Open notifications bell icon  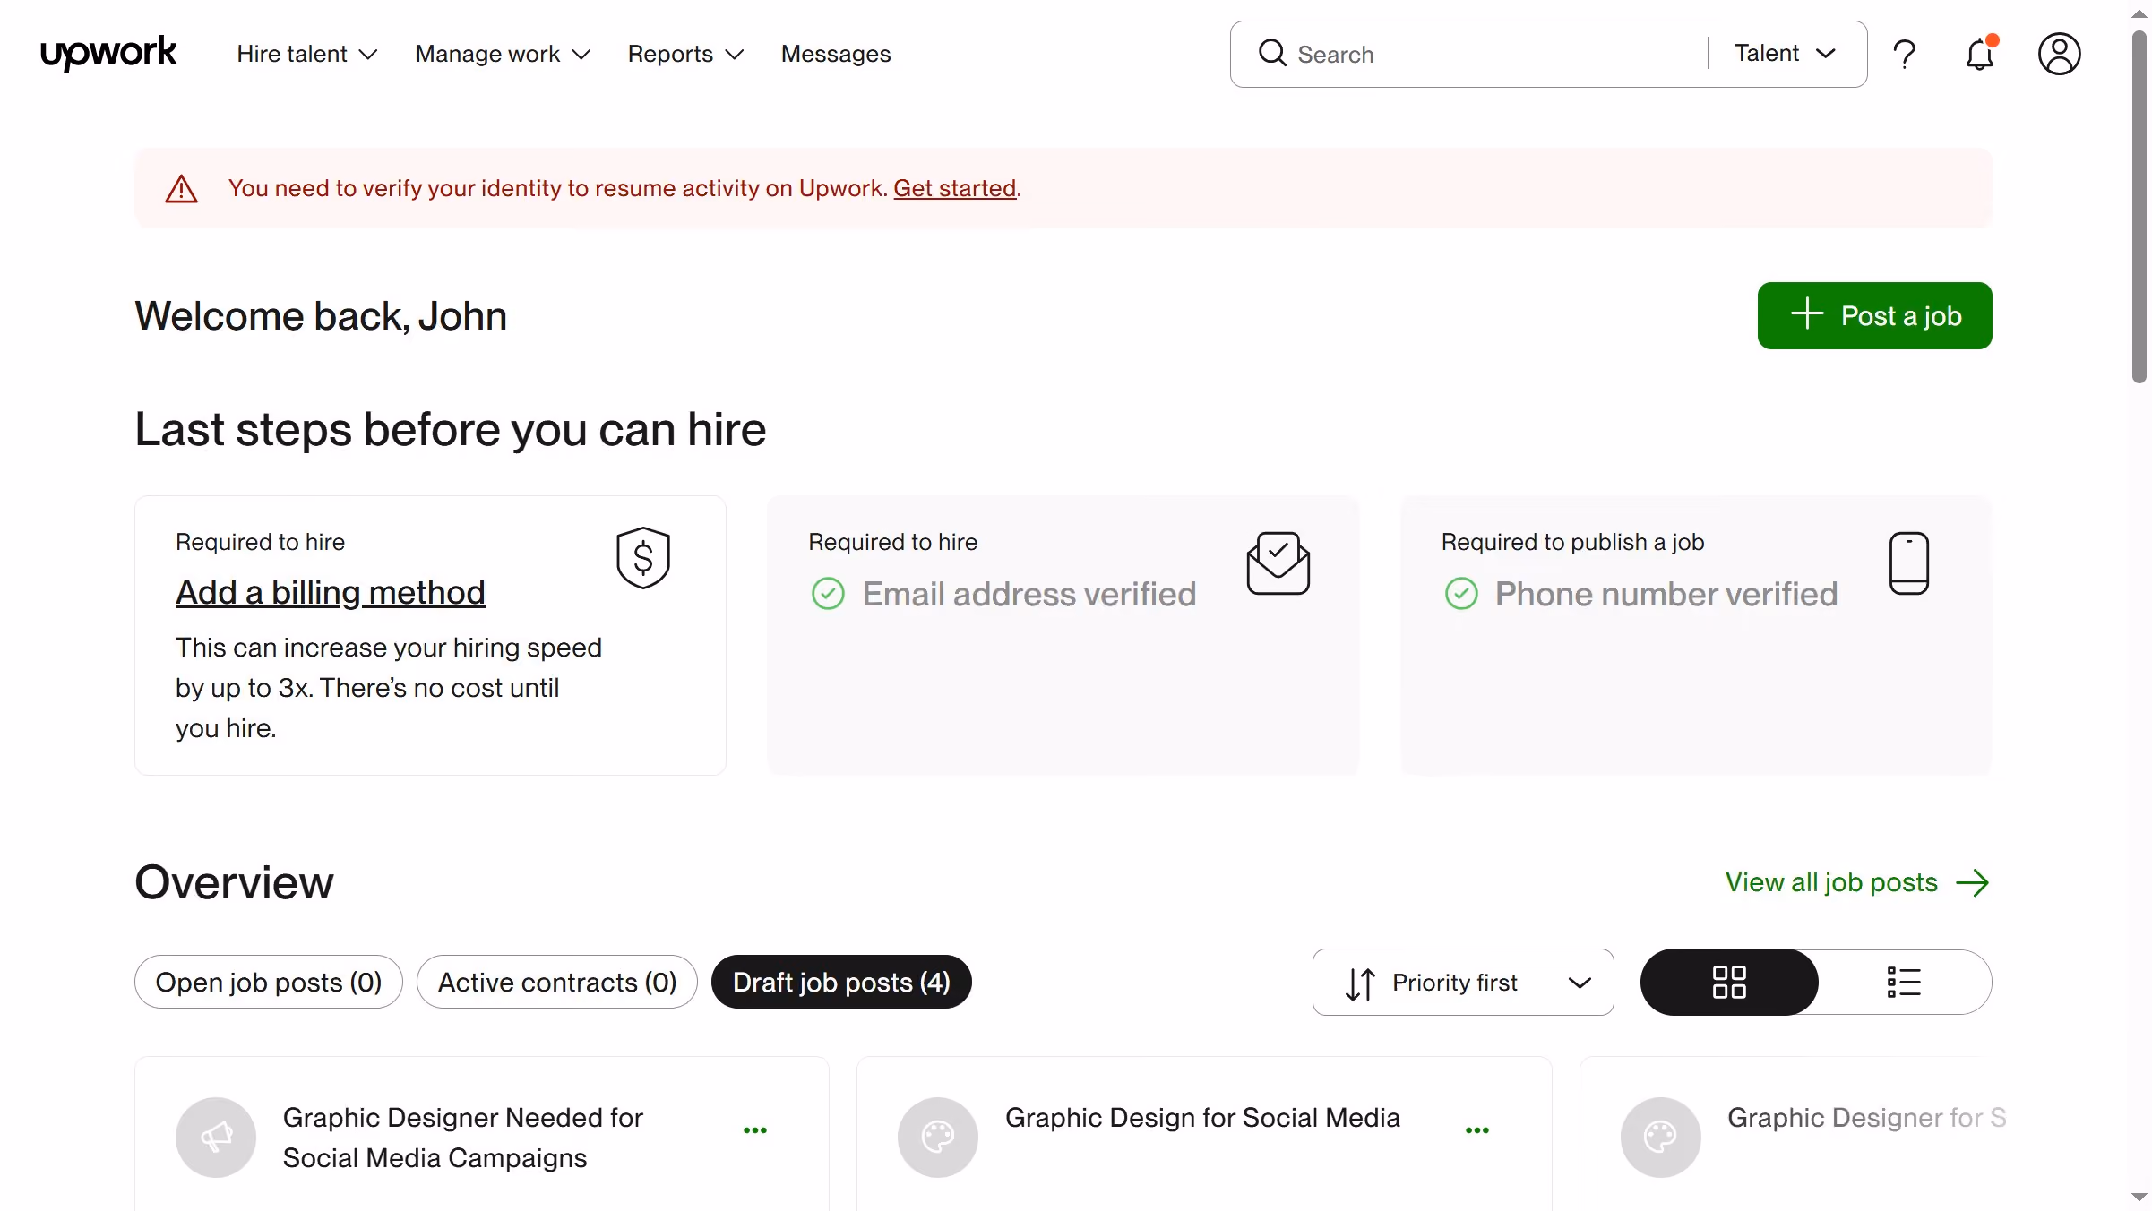click(1980, 54)
